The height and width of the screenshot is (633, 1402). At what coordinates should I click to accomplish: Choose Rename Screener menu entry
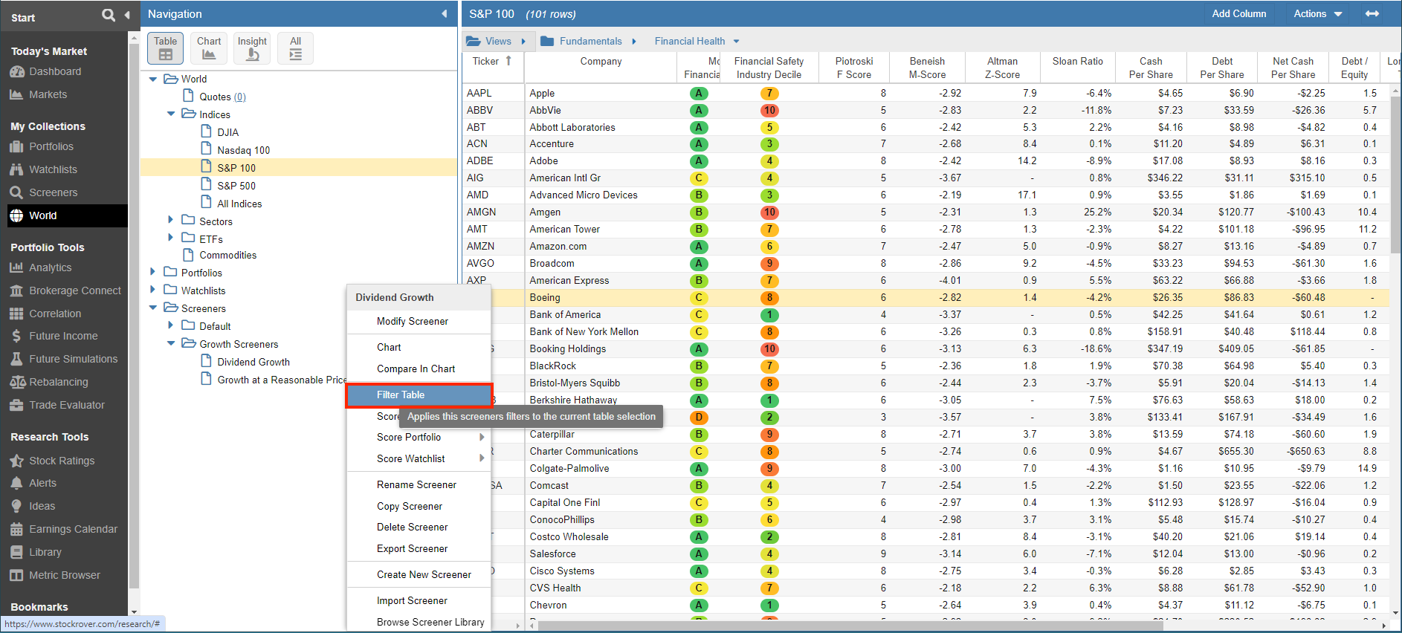[419, 485]
